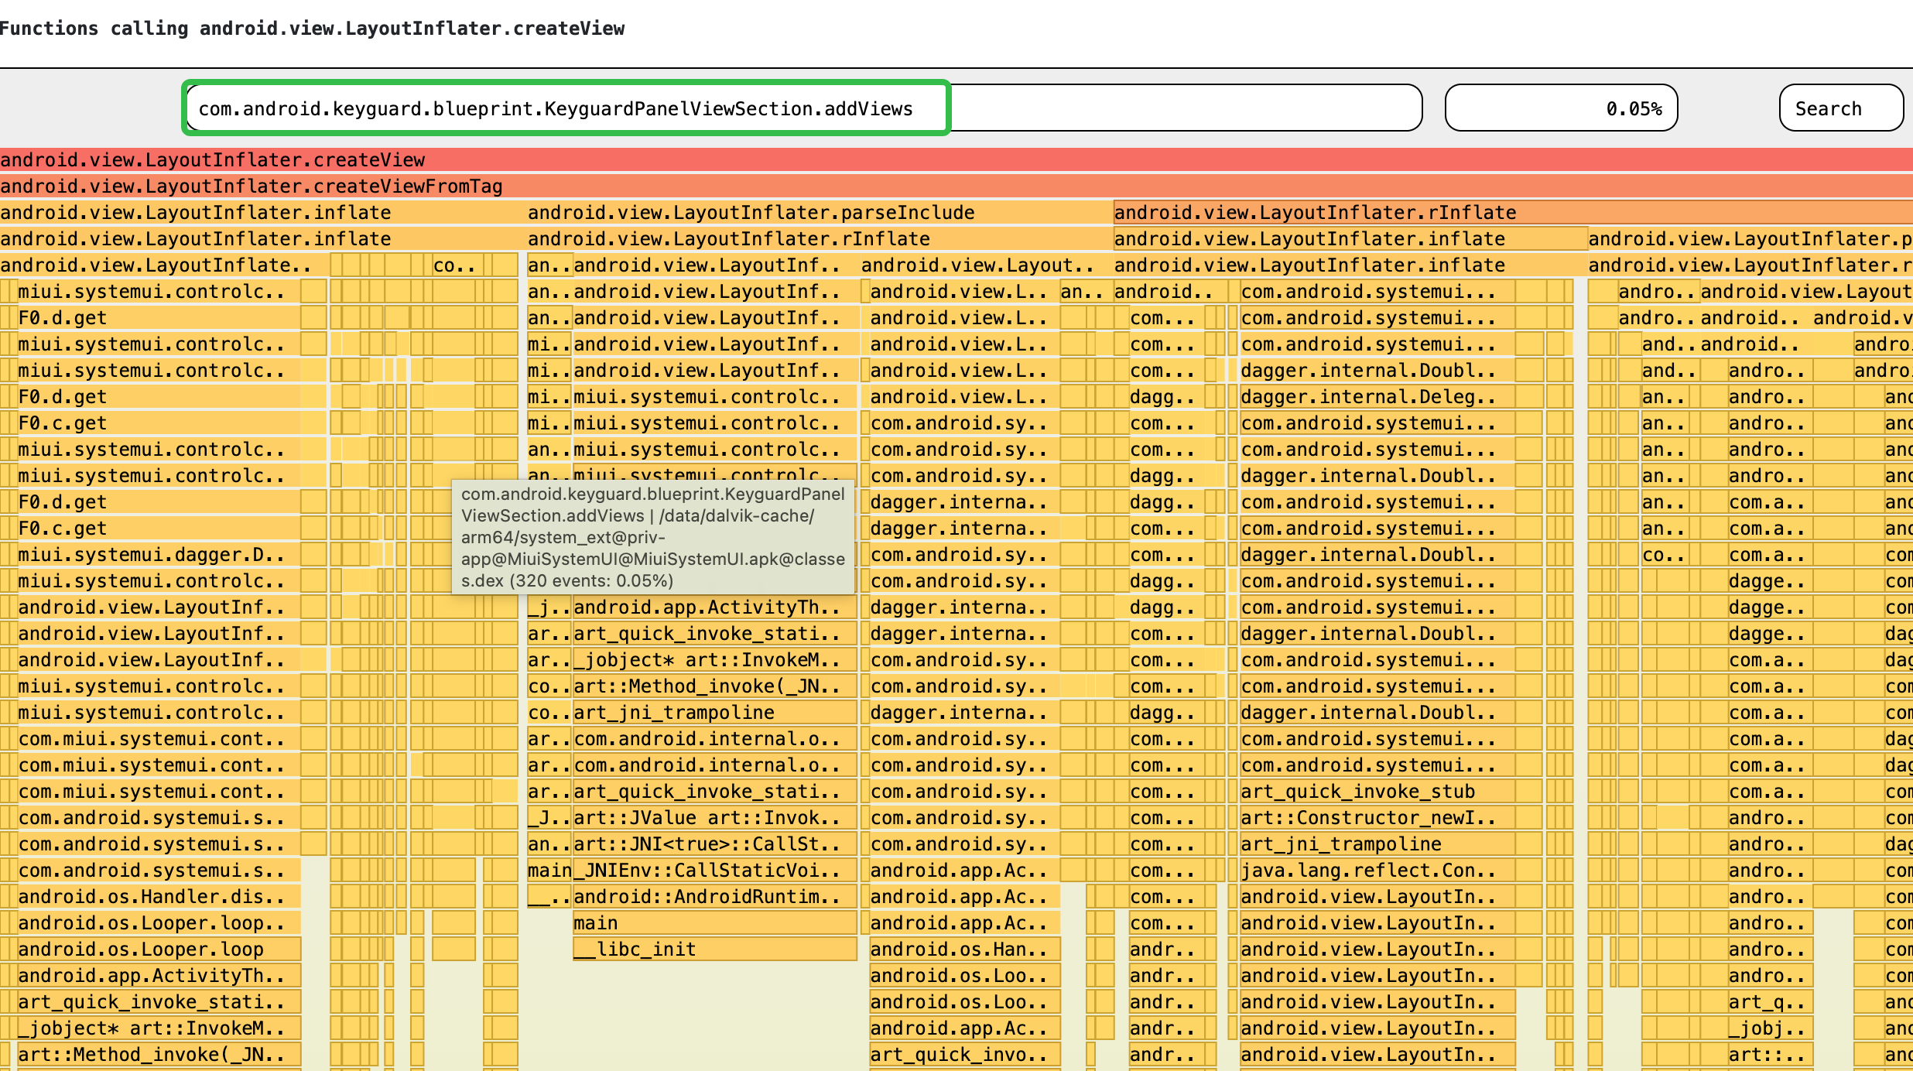The image size is (1913, 1071).
Task: Click the android.view.LayoutInflater.rInflate frame below parseInclude
Action: coord(820,239)
